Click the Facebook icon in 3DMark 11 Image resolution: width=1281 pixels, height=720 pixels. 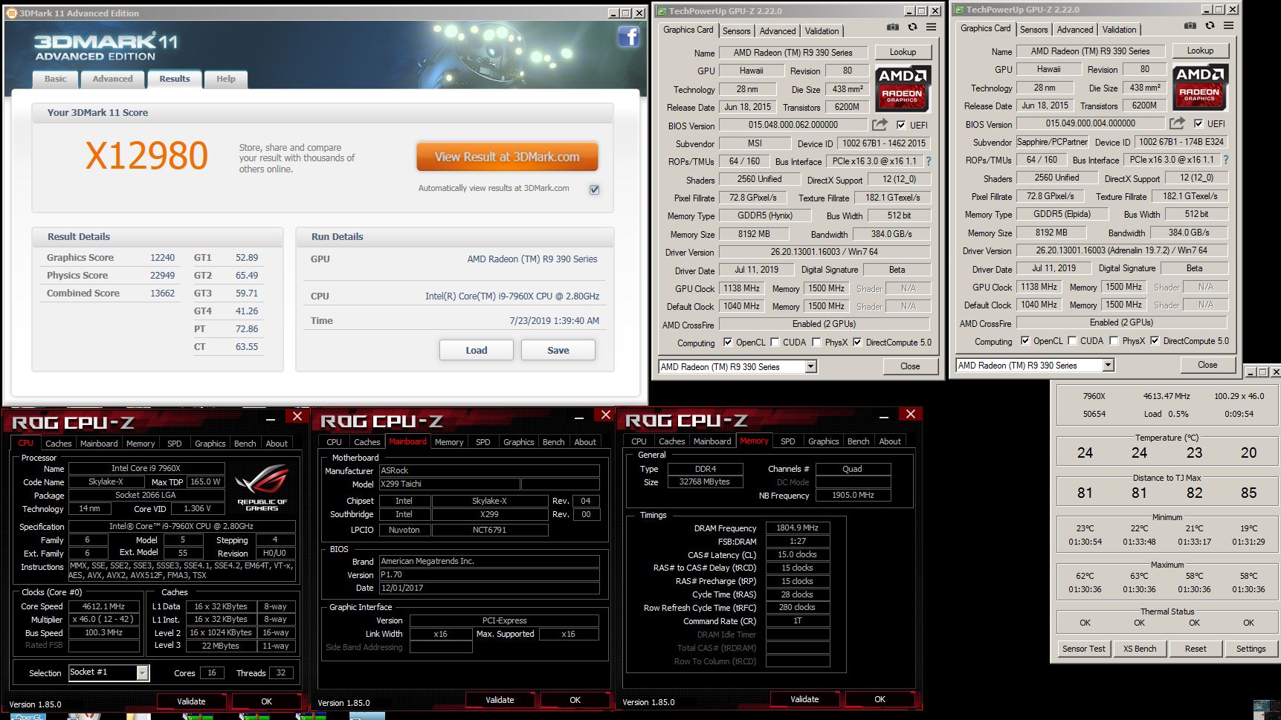pyautogui.click(x=628, y=36)
